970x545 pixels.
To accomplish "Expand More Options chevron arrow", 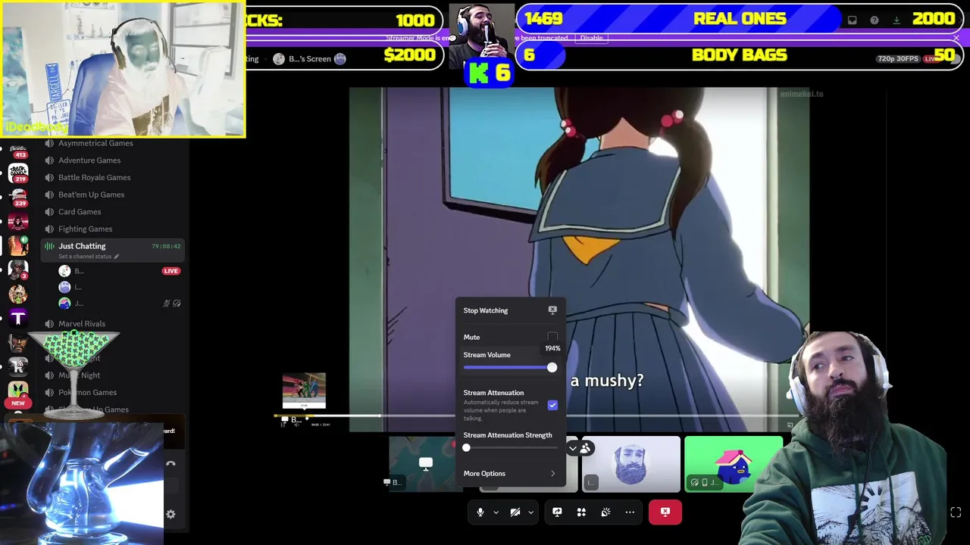I will point(552,474).
